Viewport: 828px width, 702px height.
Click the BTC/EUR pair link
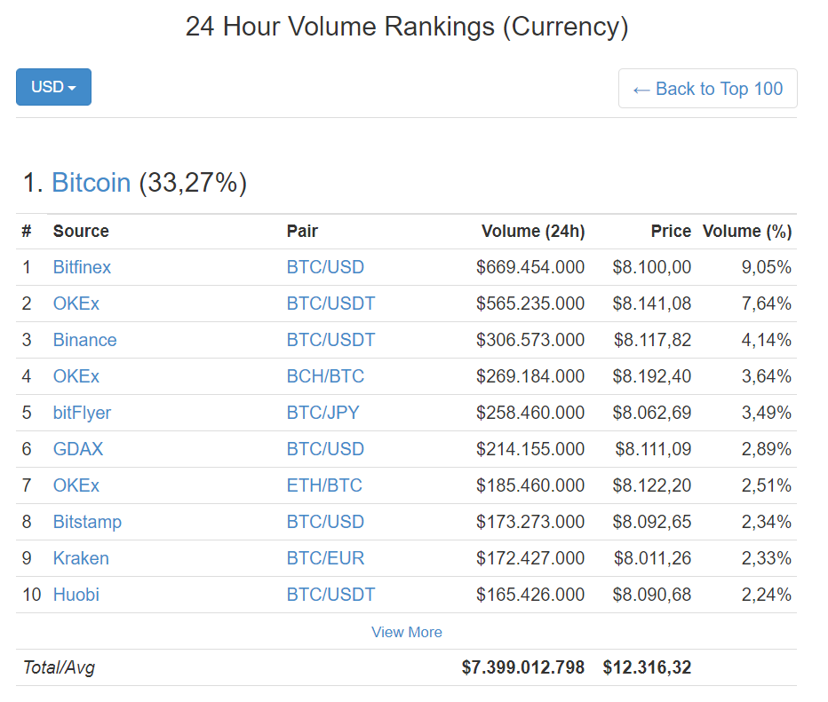[x=325, y=558]
